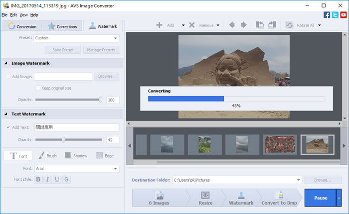The width and height of the screenshot is (349, 214).
Task: Open the Help menu
Action: [34, 15]
